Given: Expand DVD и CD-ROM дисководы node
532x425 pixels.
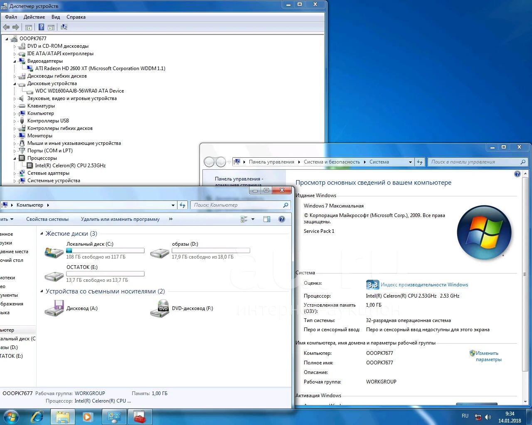Looking at the screenshot, I should 15,46.
